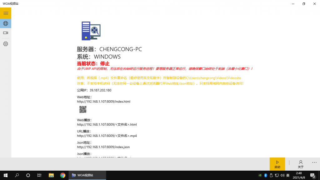
Task: Open the 关于 about page
Action: [x=301, y=164]
